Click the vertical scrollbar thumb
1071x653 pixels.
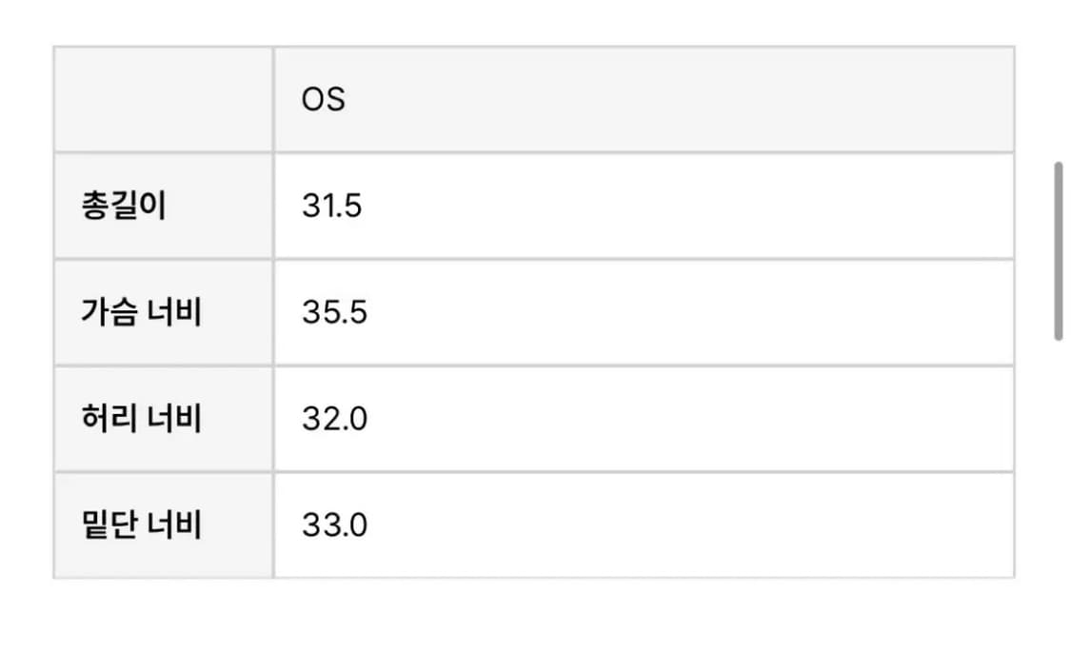pyautogui.click(x=1058, y=251)
